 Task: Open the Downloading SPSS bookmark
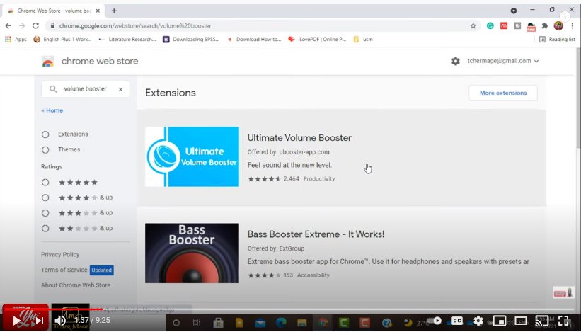click(191, 39)
